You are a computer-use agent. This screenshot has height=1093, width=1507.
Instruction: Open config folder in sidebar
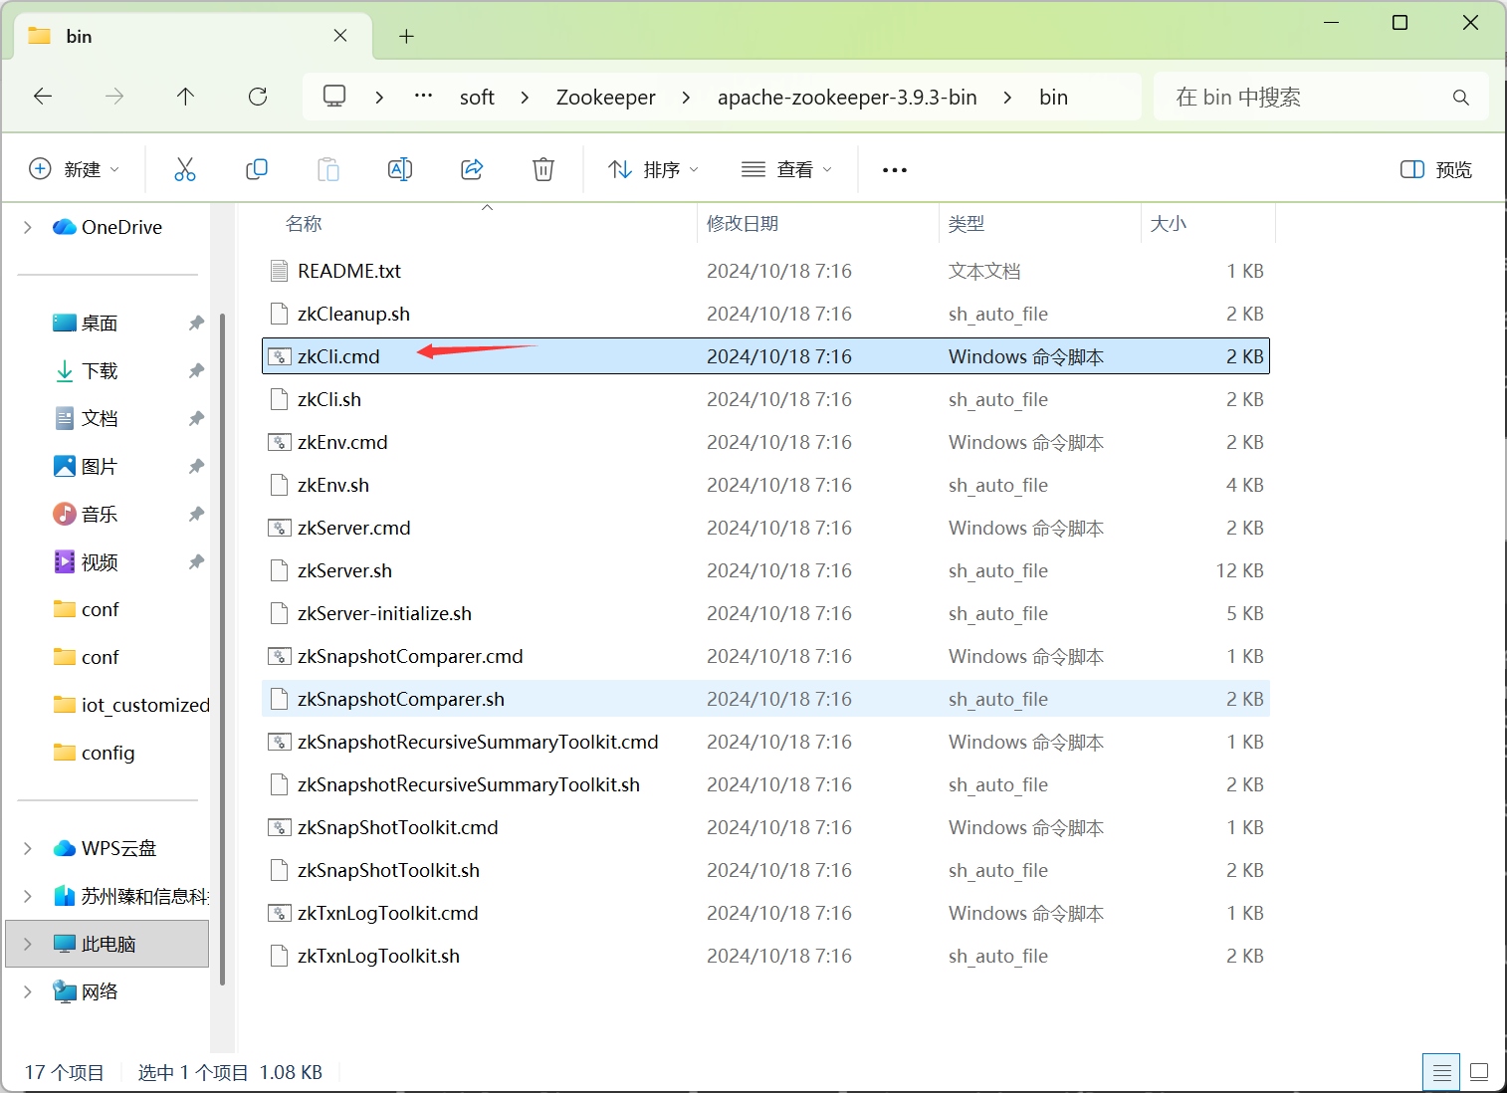coord(95,753)
